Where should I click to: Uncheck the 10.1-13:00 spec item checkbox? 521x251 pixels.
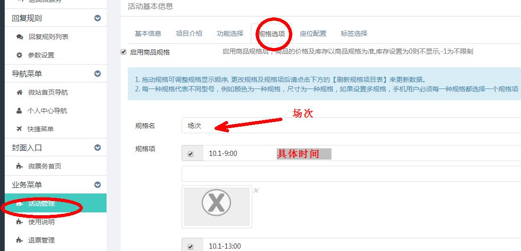coord(190,246)
